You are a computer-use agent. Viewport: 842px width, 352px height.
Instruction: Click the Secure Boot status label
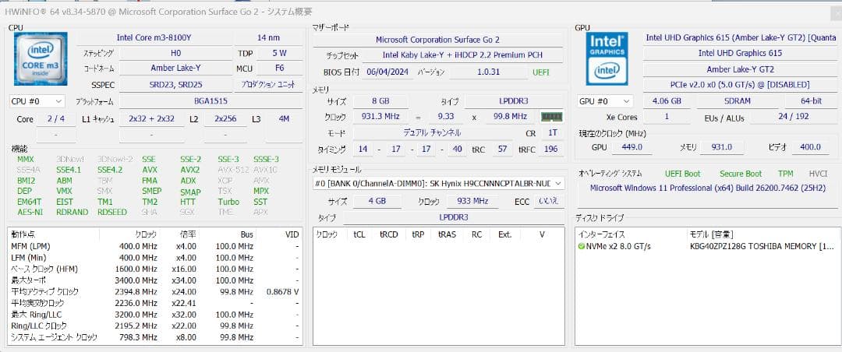(741, 174)
